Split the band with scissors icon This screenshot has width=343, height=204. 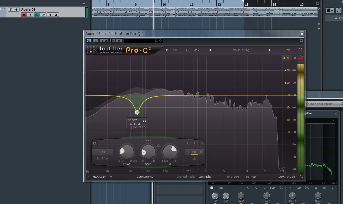[x=194, y=158]
